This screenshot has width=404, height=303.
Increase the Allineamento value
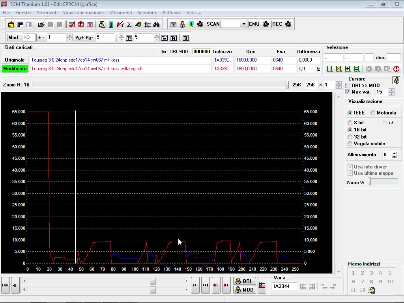[394, 153]
